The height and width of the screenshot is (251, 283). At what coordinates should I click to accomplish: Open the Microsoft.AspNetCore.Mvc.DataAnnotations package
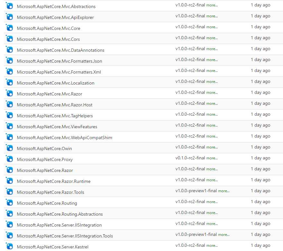60,50
